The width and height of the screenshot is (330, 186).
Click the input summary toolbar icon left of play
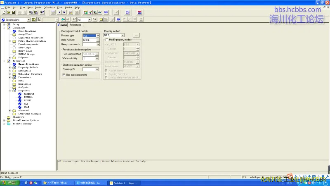(x=53, y=12)
